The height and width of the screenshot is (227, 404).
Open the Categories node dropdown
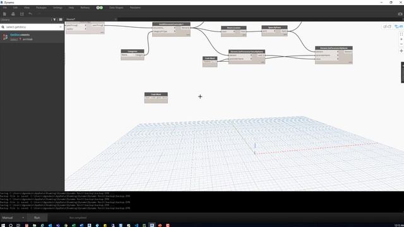click(x=128, y=55)
